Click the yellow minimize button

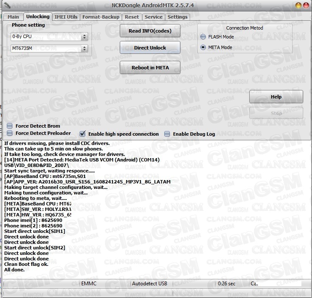click(298, 5)
